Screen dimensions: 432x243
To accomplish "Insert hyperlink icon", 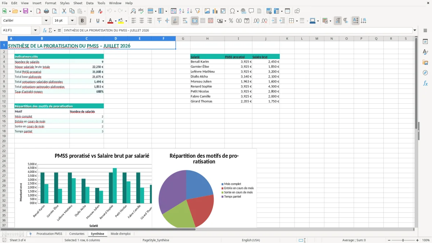I will point(243,11).
